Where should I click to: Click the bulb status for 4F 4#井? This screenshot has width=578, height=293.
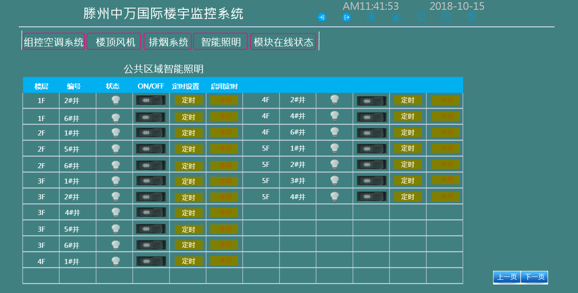coord(335,116)
